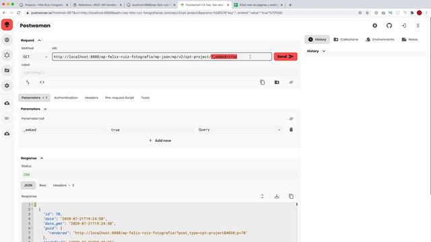The height and width of the screenshot is (242, 431).
Task: Open the globe icon in left sidebar
Action: pyautogui.click(x=7, y=40)
